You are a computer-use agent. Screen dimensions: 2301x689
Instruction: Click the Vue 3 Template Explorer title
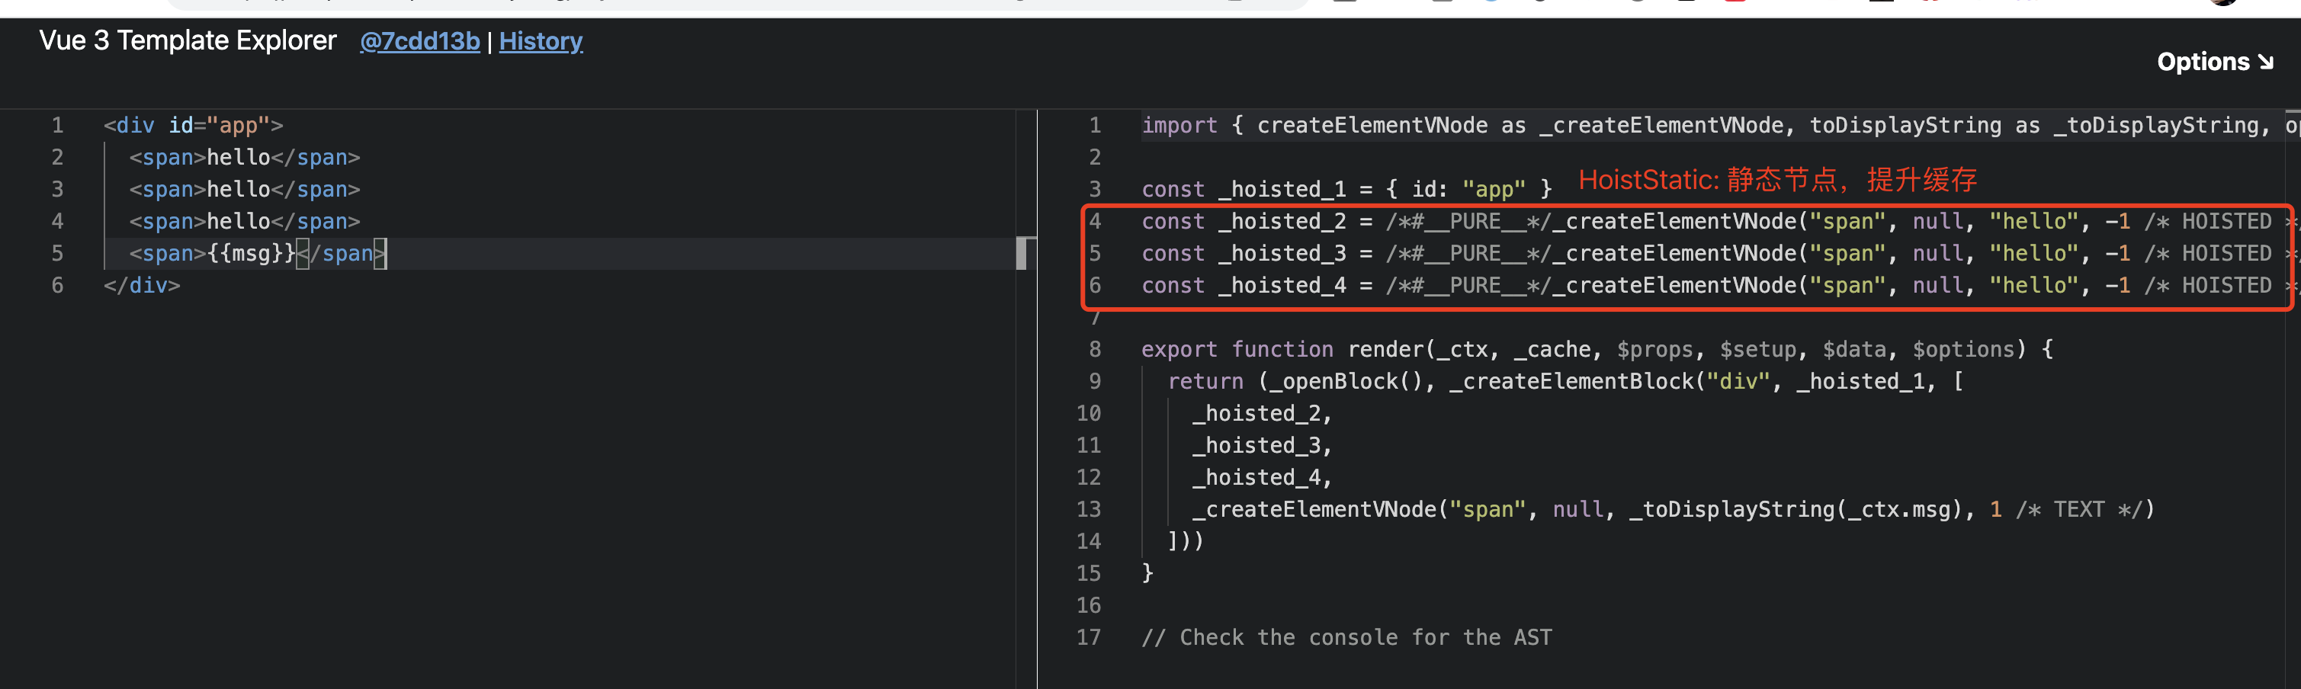tap(188, 41)
